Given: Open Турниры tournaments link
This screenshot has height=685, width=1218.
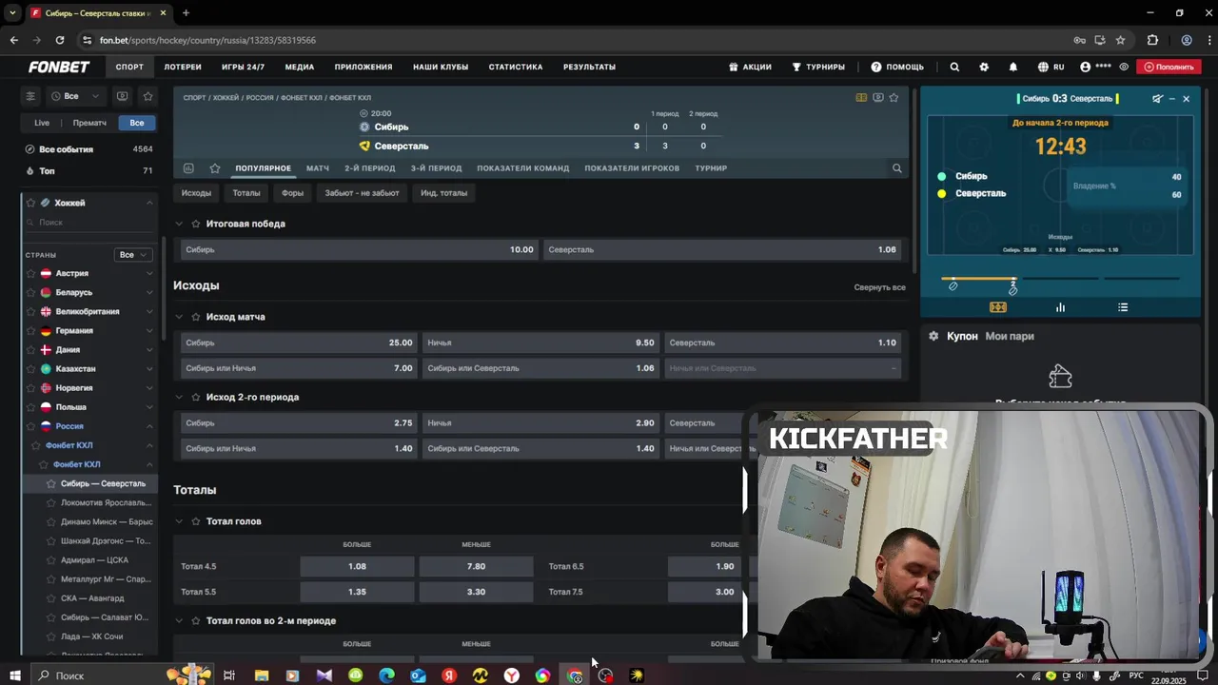Looking at the screenshot, I should 817,68.
